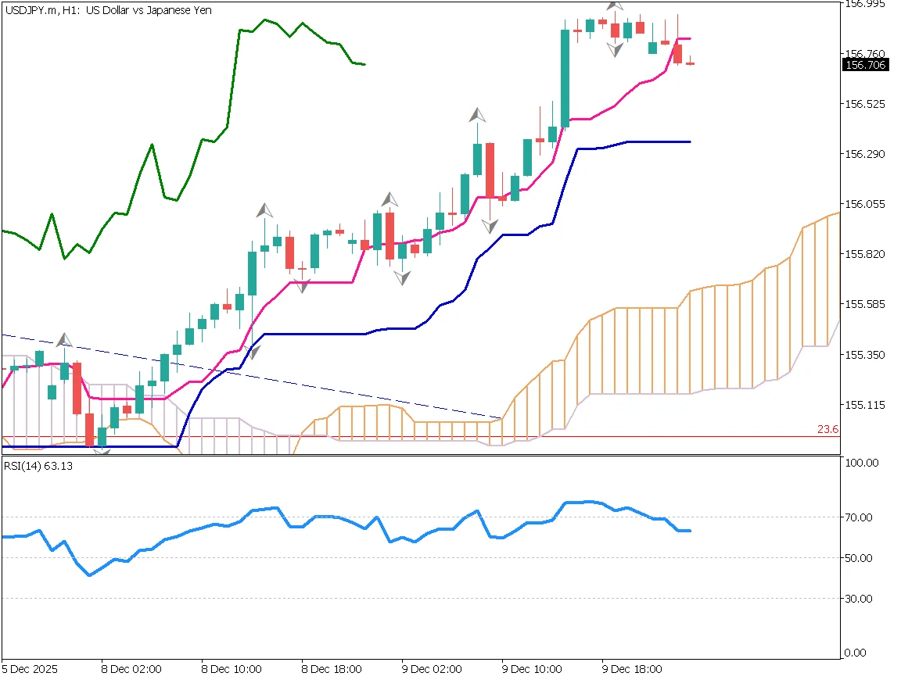Click the 9 Dec 10:00 time axis label
901x680 pixels.
pyautogui.click(x=532, y=670)
